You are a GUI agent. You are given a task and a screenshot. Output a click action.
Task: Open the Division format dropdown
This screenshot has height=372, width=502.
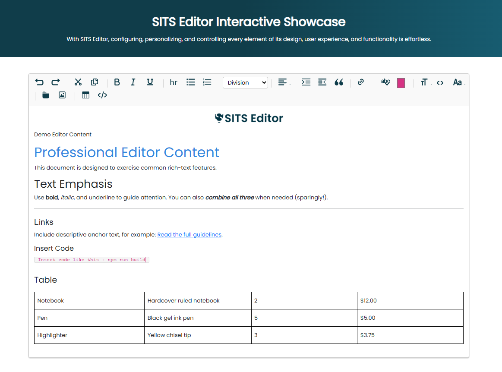245,83
